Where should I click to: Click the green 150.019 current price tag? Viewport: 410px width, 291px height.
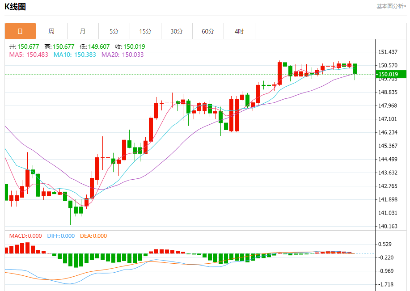click(x=390, y=74)
